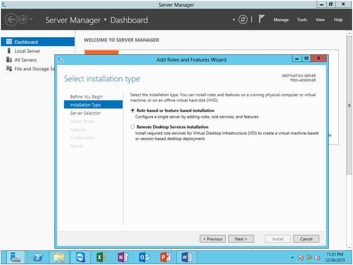Click the Action Center flag tray icon
Viewport: 353px width, 265px height.
coord(301,257)
